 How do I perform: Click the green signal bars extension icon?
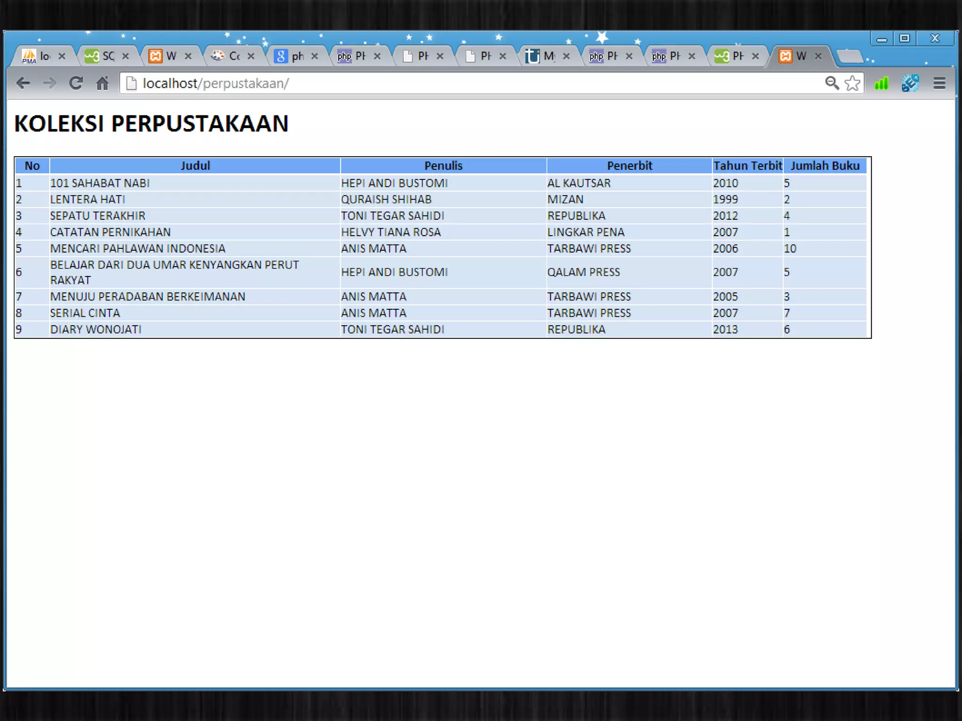[x=881, y=84]
